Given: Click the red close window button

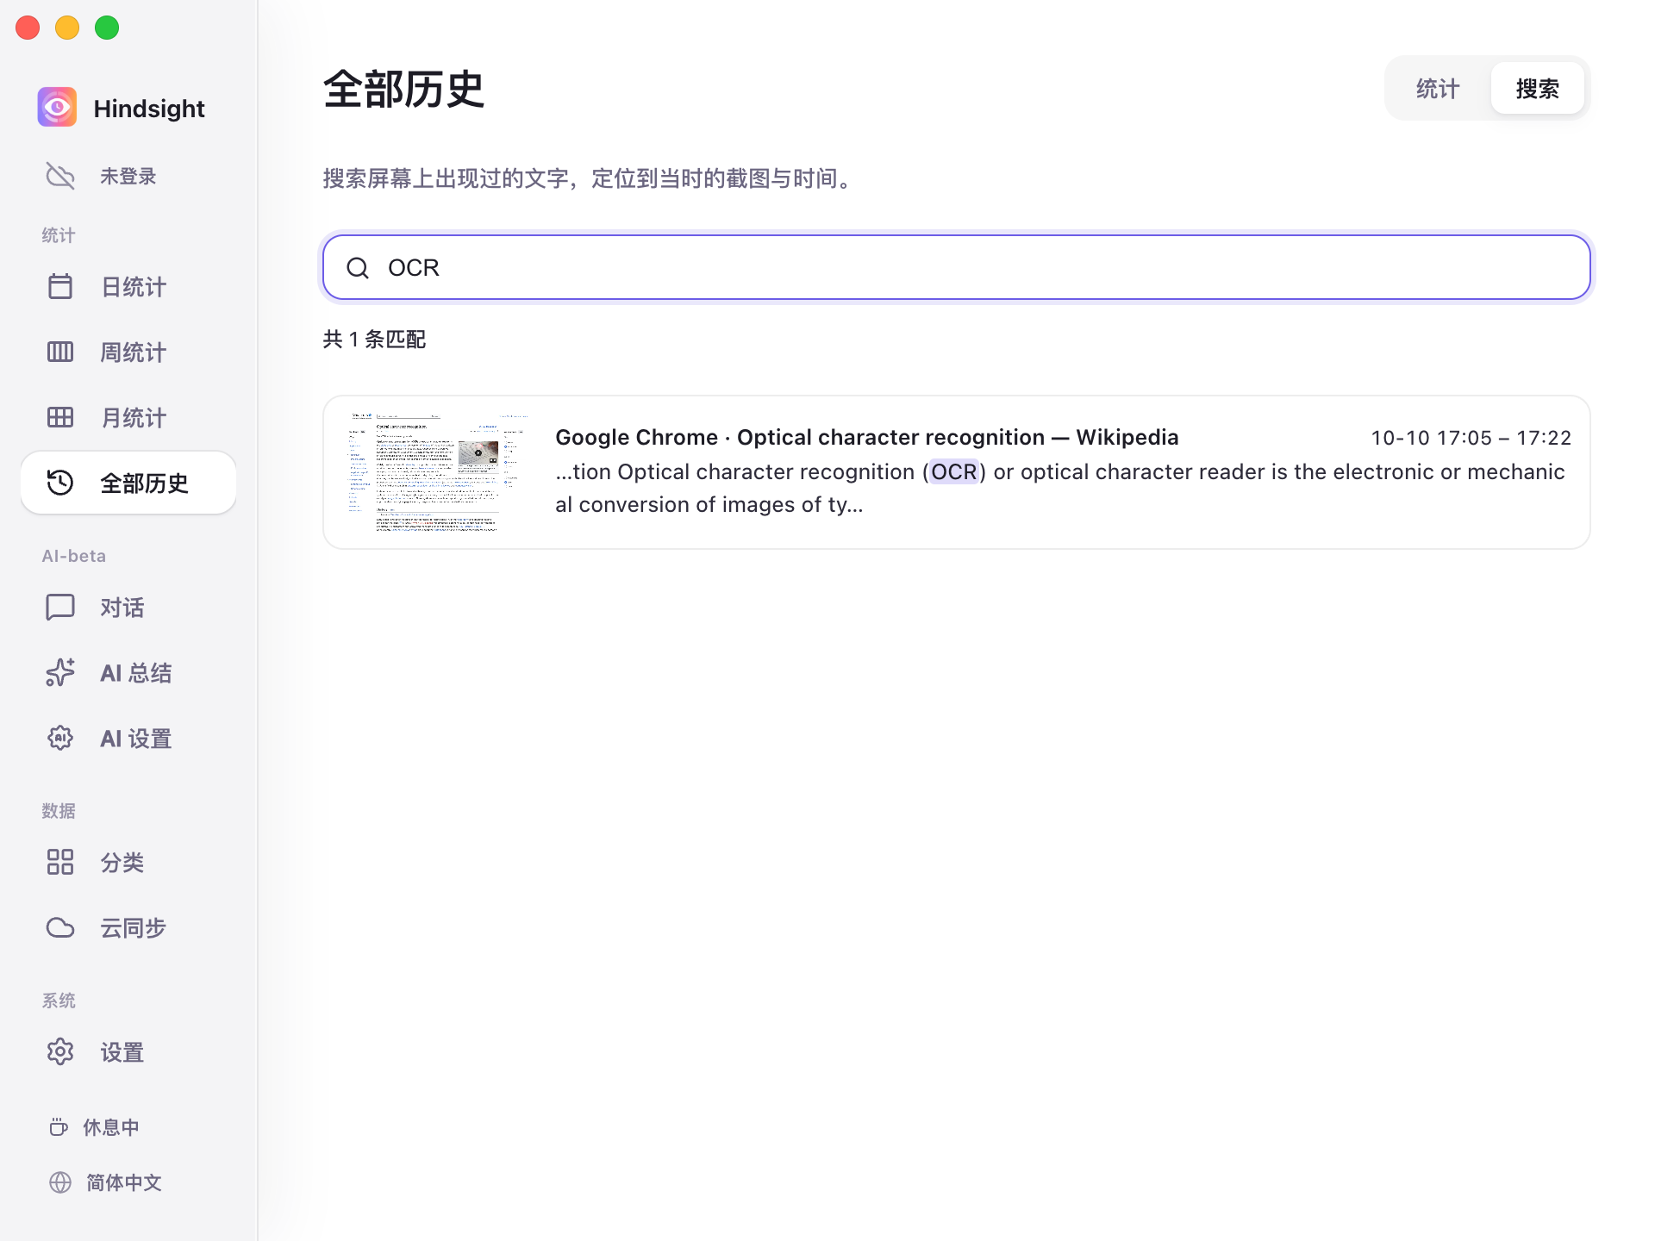Looking at the screenshot, I should [x=28, y=28].
